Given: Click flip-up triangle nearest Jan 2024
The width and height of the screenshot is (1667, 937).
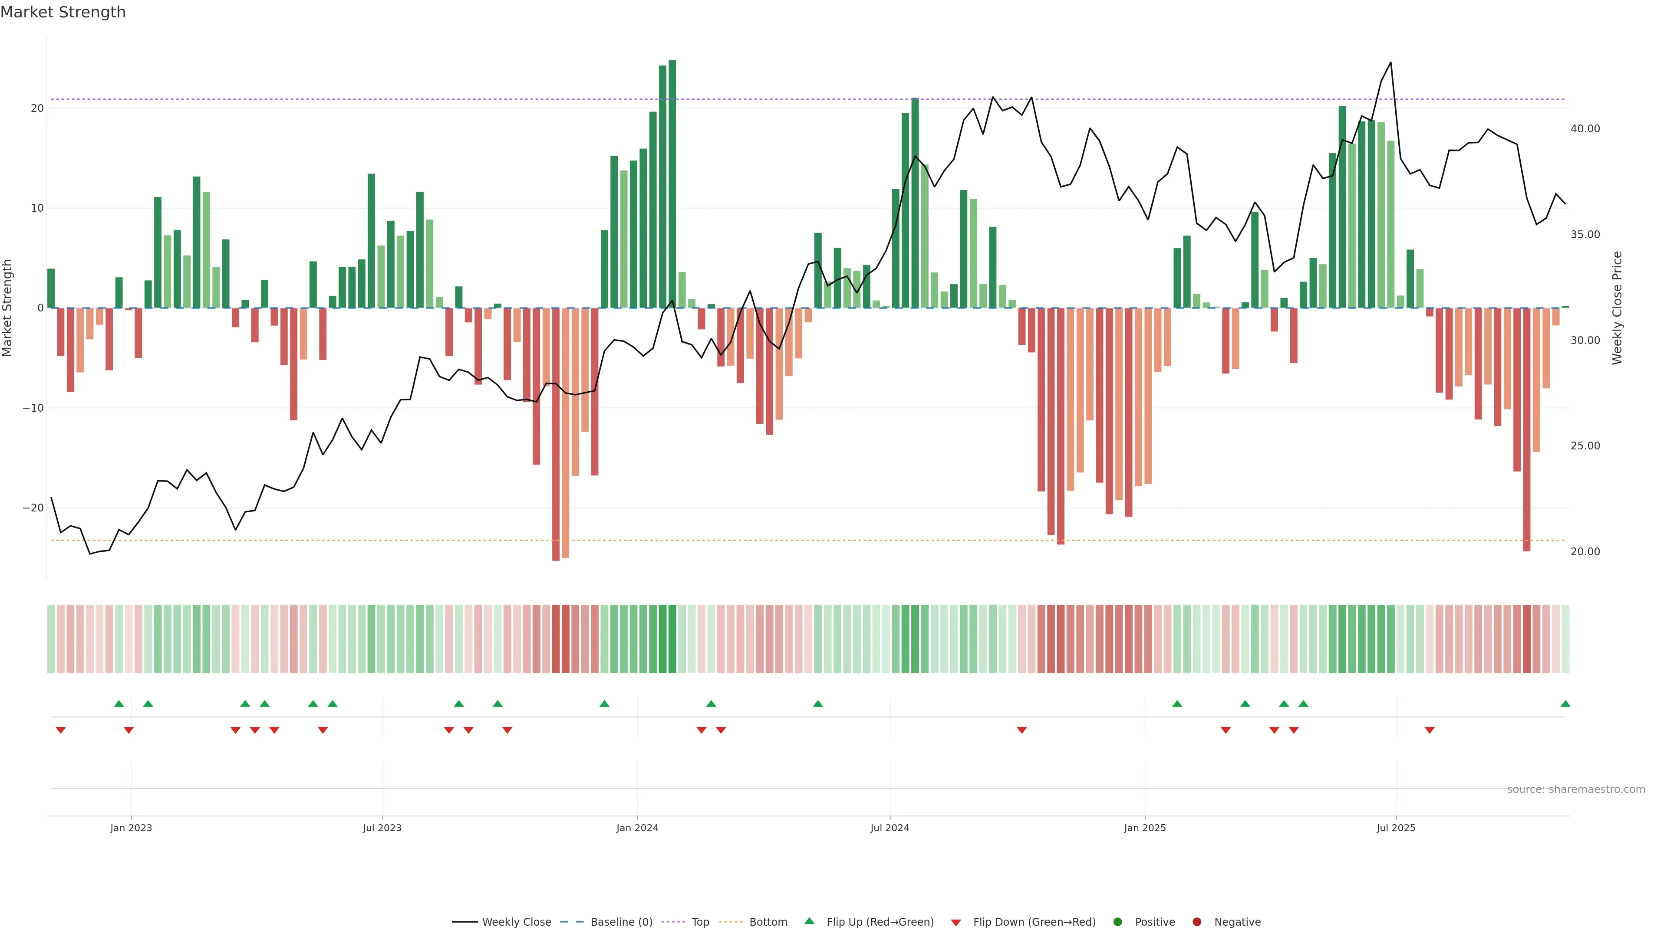Looking at the screenshot, I should pyautogui.click(x=604, y=704).
